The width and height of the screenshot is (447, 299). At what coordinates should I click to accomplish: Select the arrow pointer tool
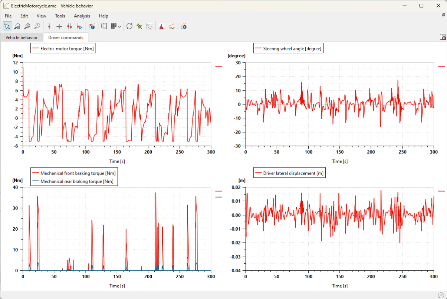tap(7, 26)
